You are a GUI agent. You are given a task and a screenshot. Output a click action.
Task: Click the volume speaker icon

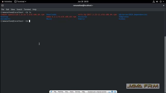(x=157, y=2)
